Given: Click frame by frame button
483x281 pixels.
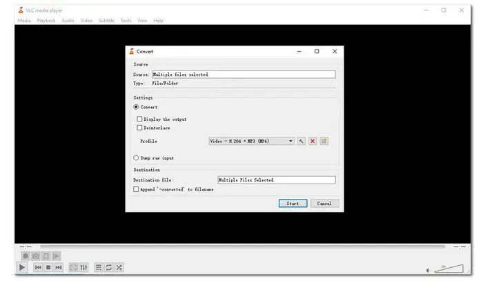Looking at the screenshot, I should [56, 256].
